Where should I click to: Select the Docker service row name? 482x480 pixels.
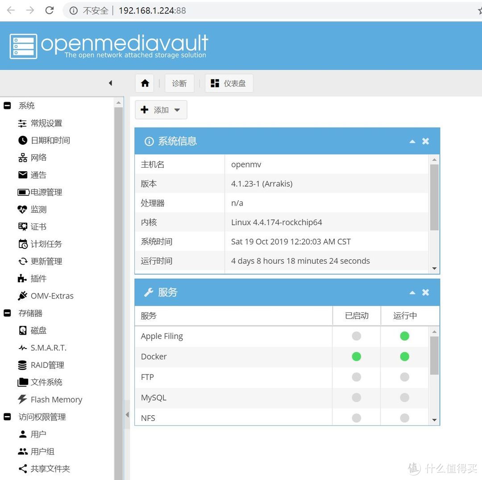tap(154, 357)
